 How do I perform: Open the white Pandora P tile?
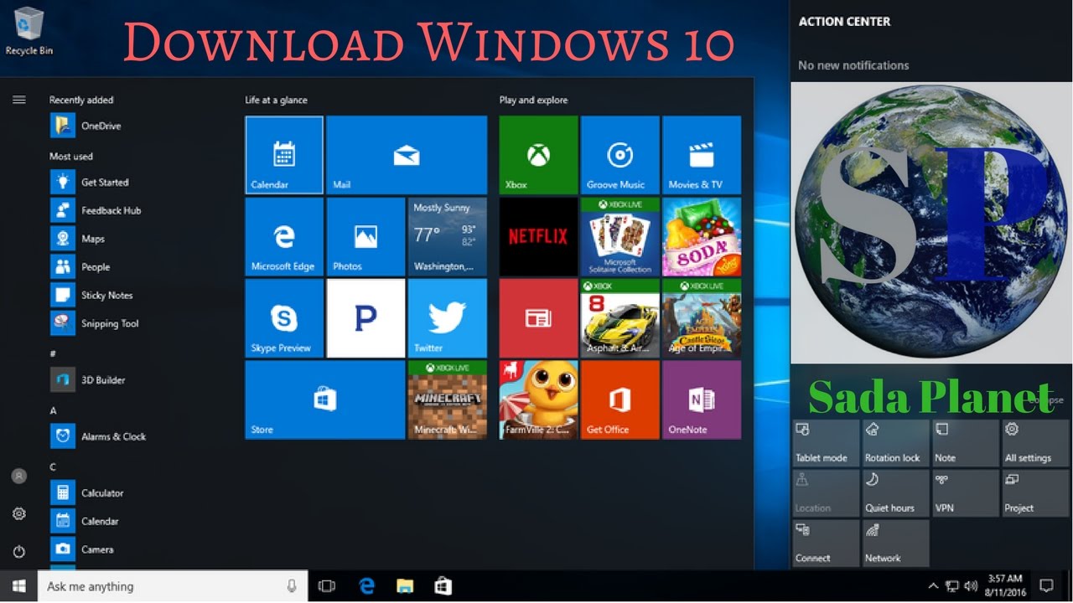[x=365, y=318]
